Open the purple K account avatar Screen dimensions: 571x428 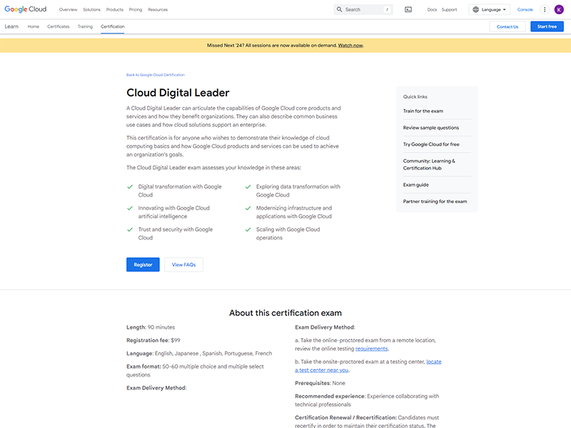[x=559, y=9]
